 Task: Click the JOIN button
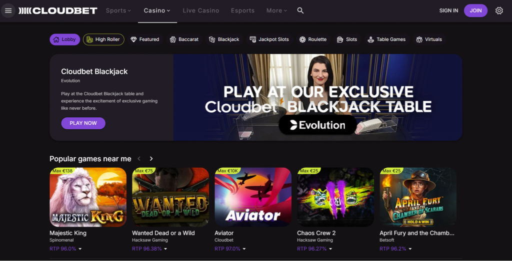click(476, 10)
